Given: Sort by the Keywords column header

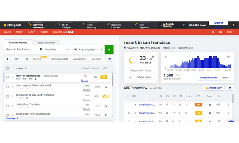Looking at the screenshot, I should tap(21, 68).
